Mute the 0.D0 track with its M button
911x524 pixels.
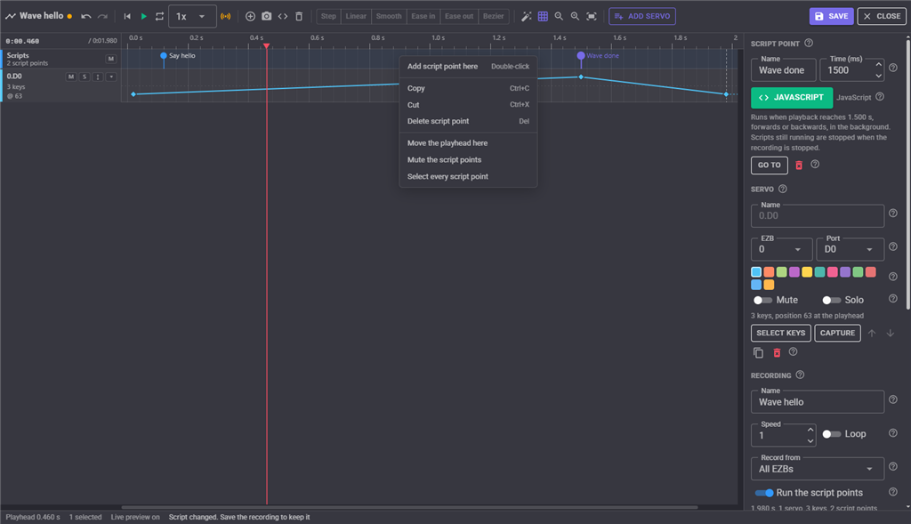tap(71, 77)
